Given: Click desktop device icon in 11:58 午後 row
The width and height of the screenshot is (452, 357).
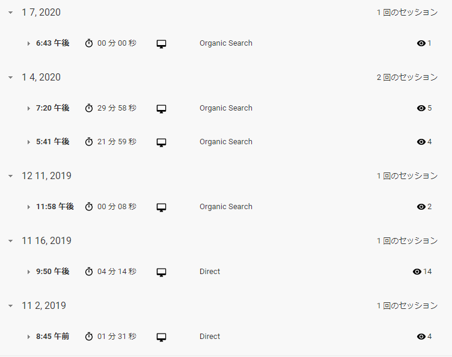Looking at the screenshot, I should click(x=161, y=207).
